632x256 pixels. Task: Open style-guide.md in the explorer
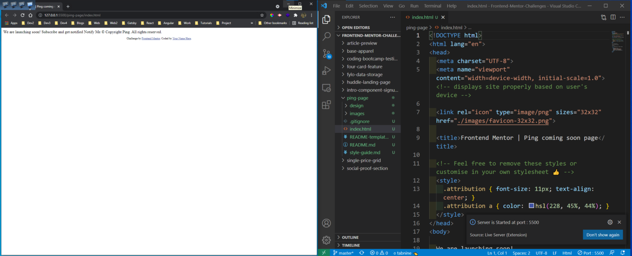tap(367, 153)
